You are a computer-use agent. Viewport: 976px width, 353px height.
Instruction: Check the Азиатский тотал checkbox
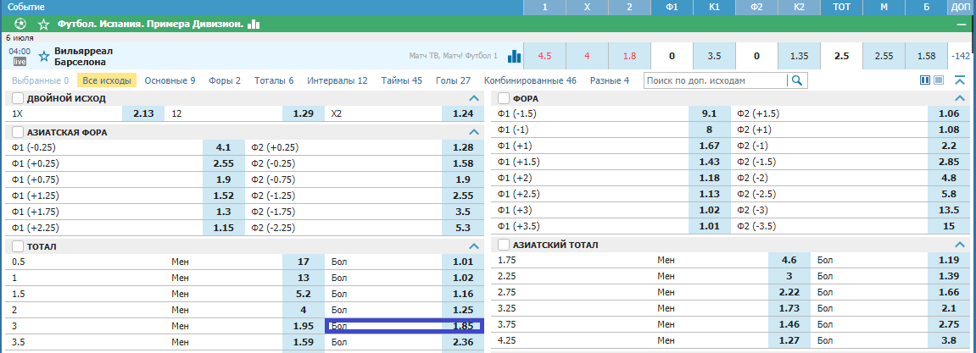click(x=504, y=245)
